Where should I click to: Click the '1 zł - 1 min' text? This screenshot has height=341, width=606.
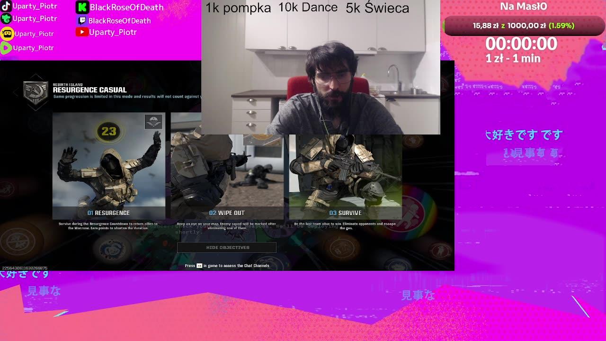click(513, 59)
